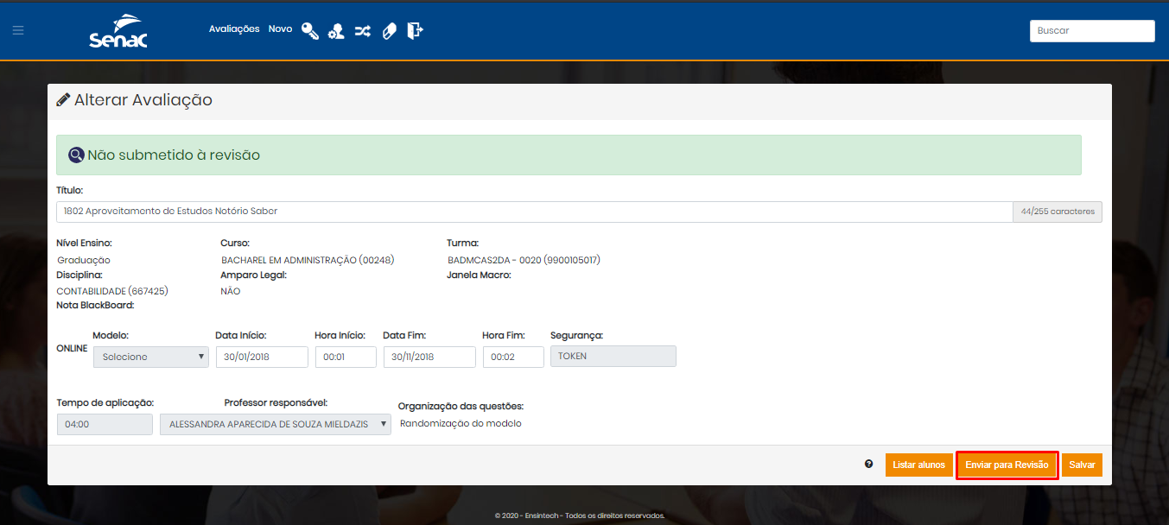Expand the Professor responsável dropdown

(276, 424)
